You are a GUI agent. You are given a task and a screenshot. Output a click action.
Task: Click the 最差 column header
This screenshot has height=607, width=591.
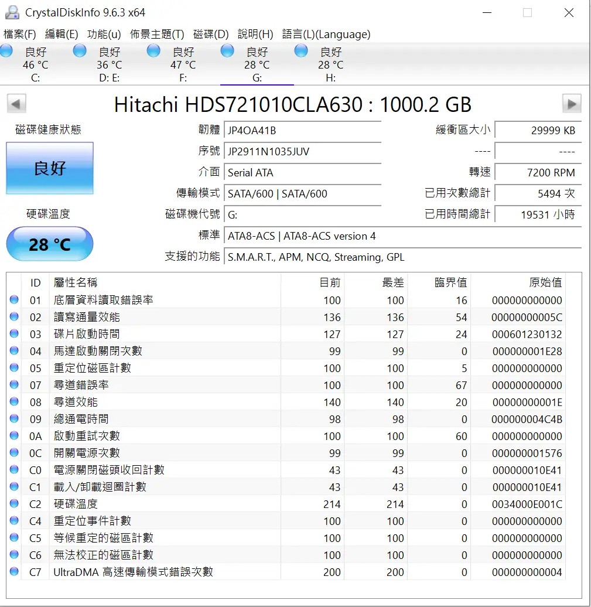(x=376, y=282)
